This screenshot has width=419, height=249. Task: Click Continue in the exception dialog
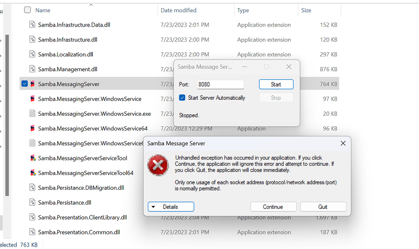tap(273, 206)
